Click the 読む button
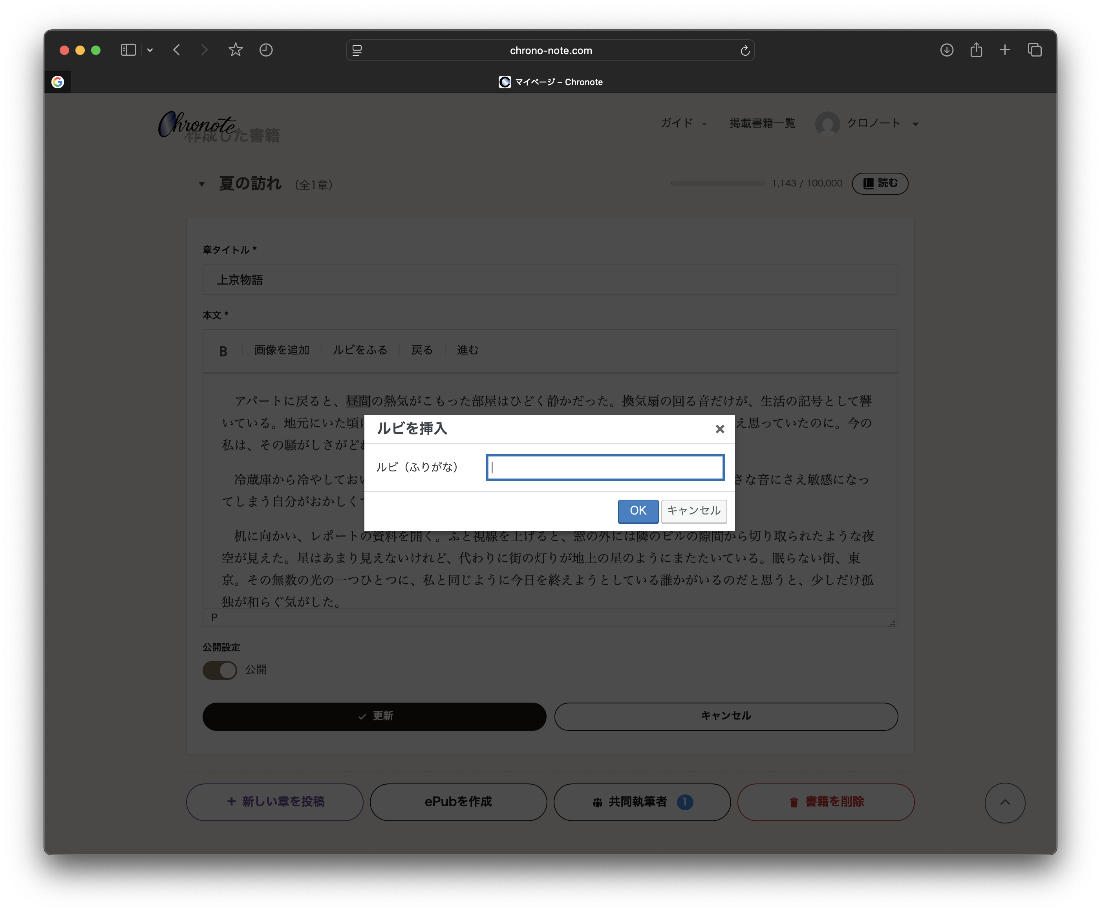The image size is (1101, 913). 880,183
